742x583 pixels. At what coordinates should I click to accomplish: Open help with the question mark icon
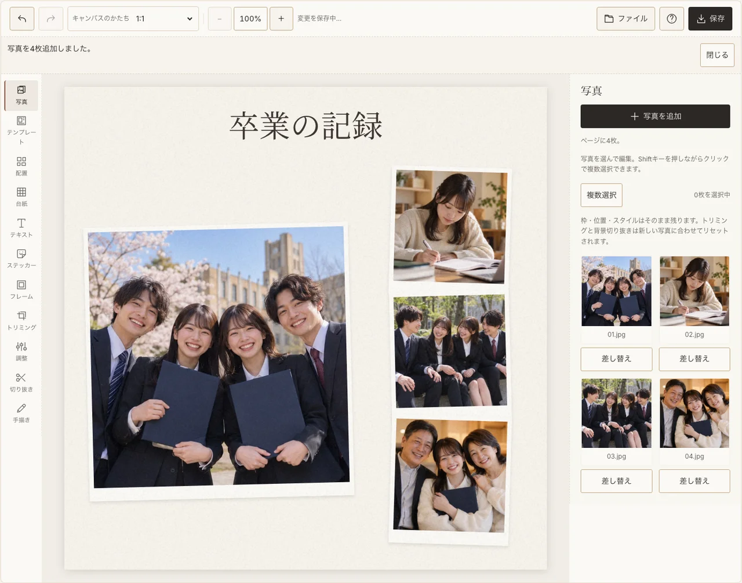click(672, 19)
